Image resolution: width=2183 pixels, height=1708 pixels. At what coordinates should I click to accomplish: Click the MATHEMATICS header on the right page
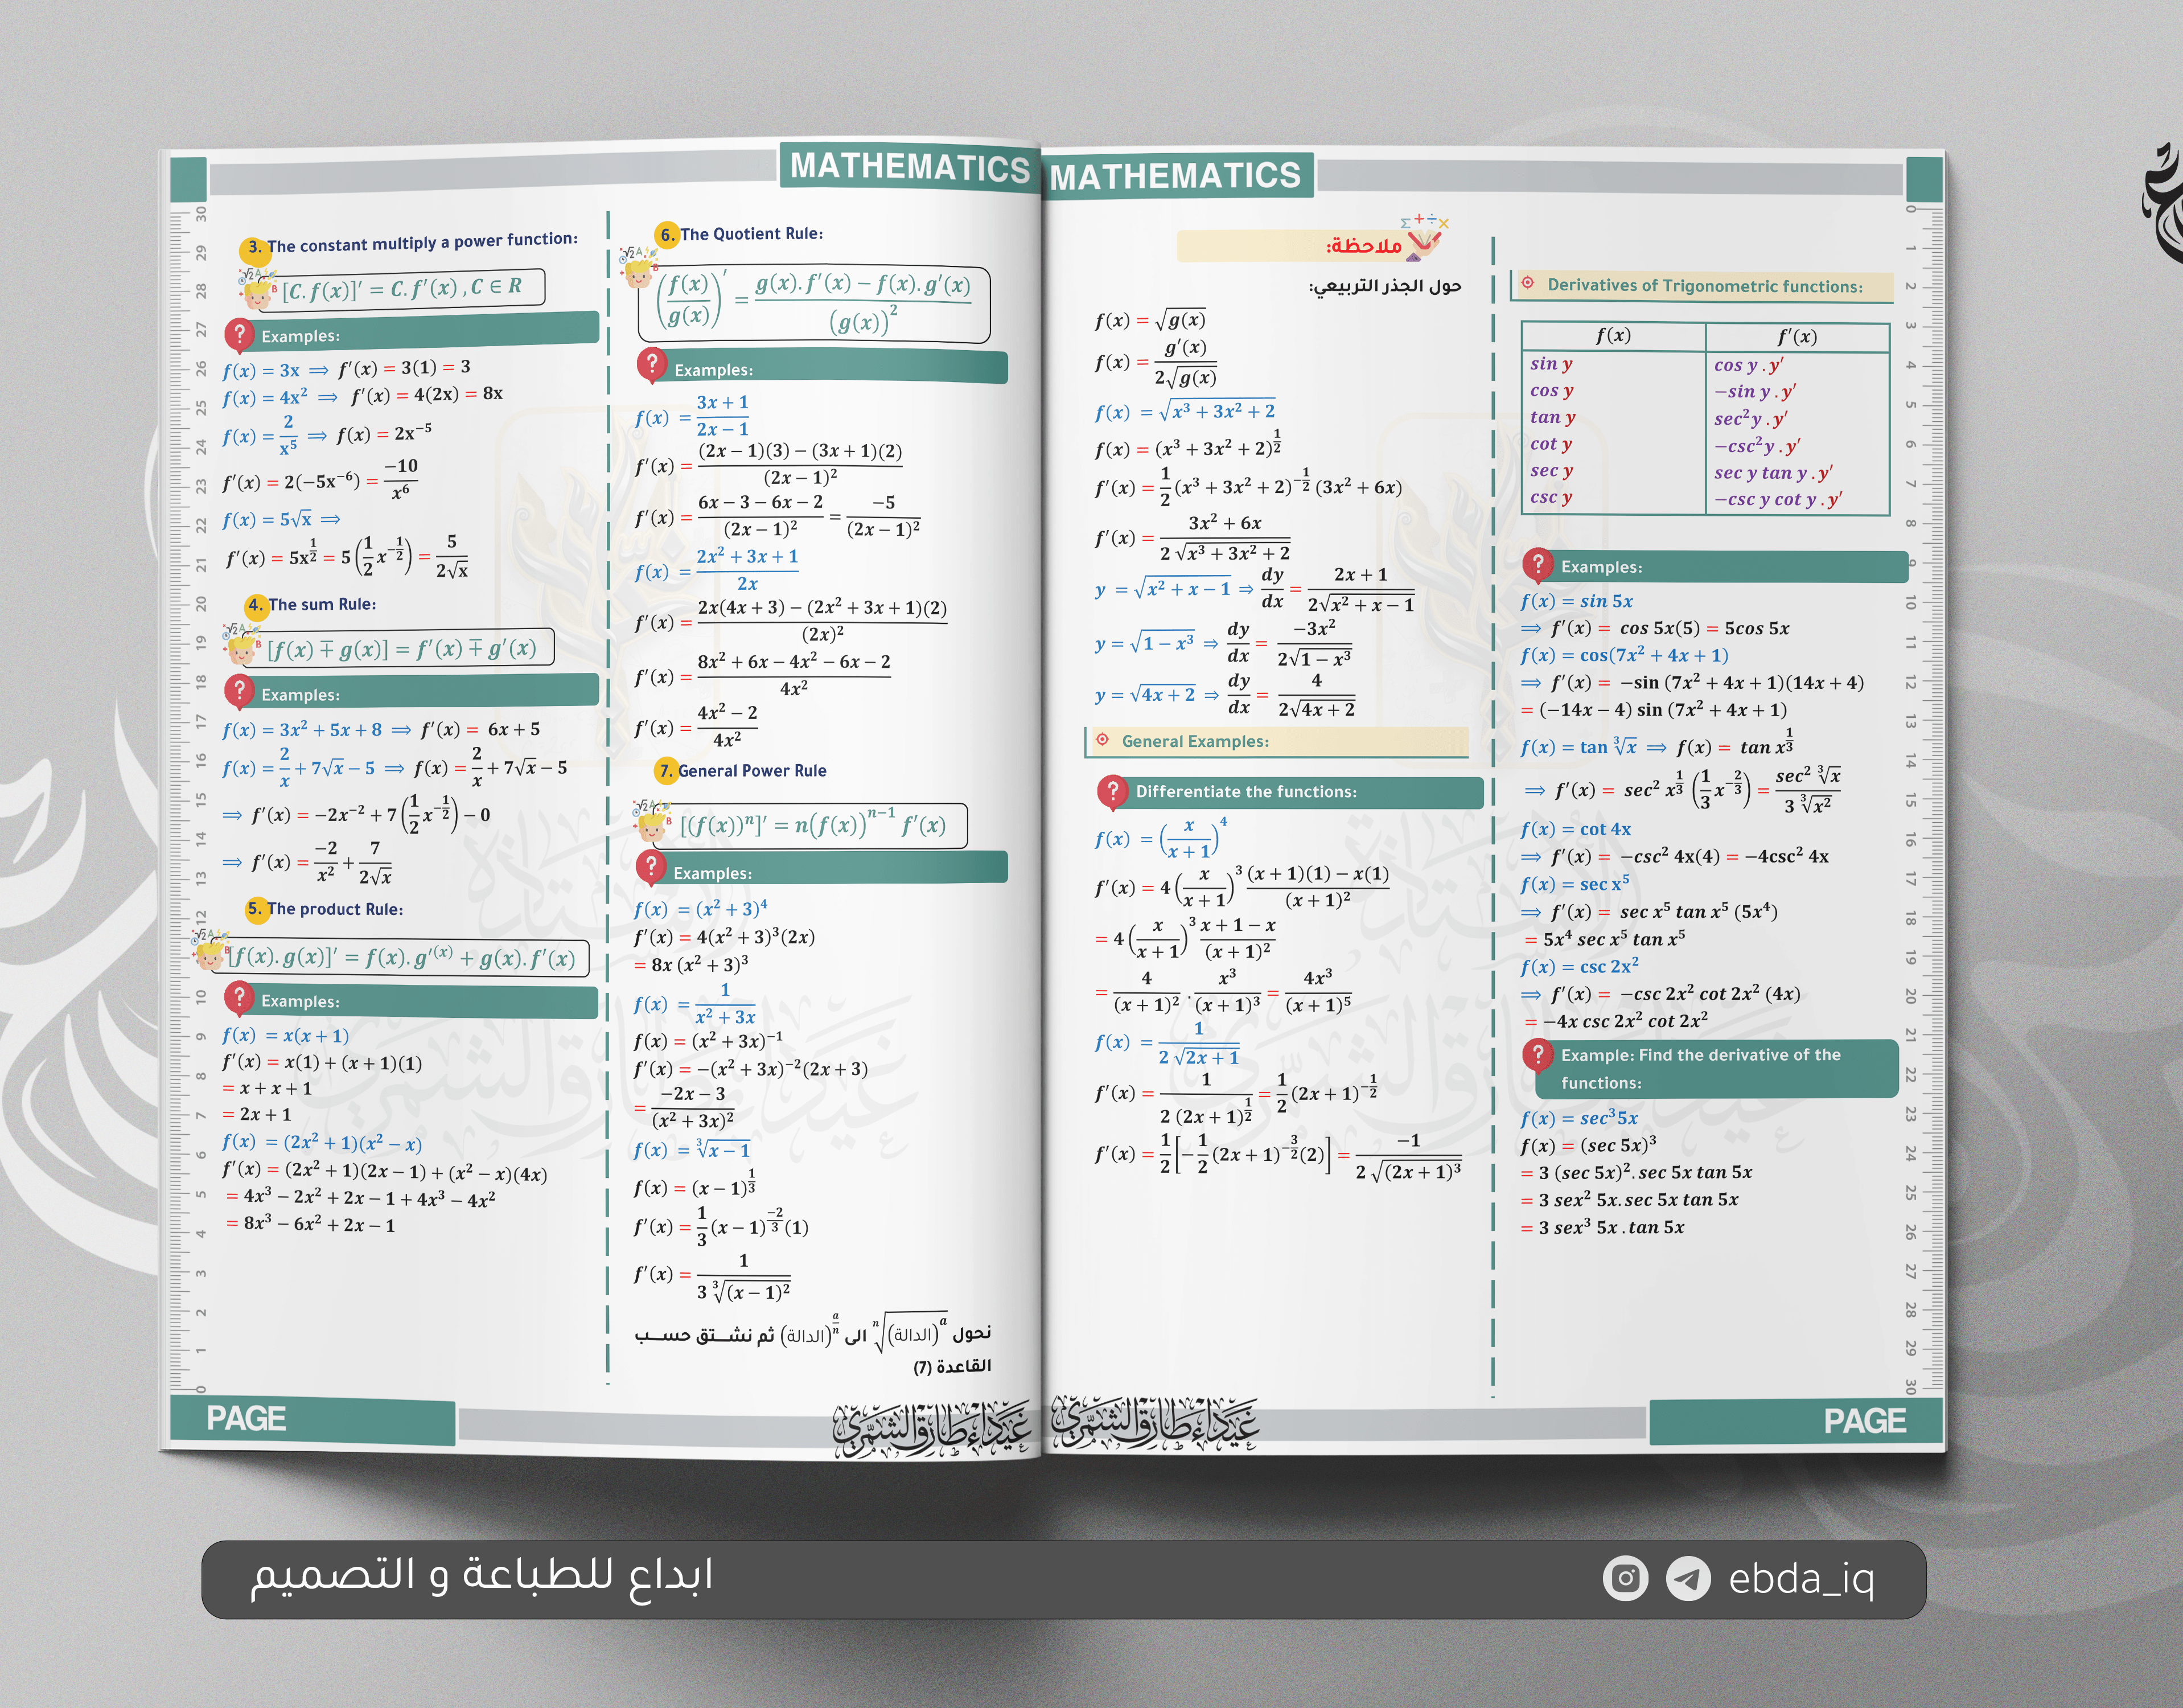click(x=1177, y=176)
